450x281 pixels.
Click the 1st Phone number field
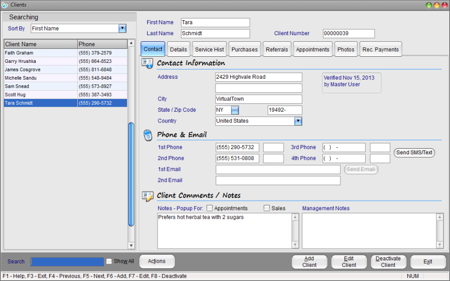(x=237, y=147)
